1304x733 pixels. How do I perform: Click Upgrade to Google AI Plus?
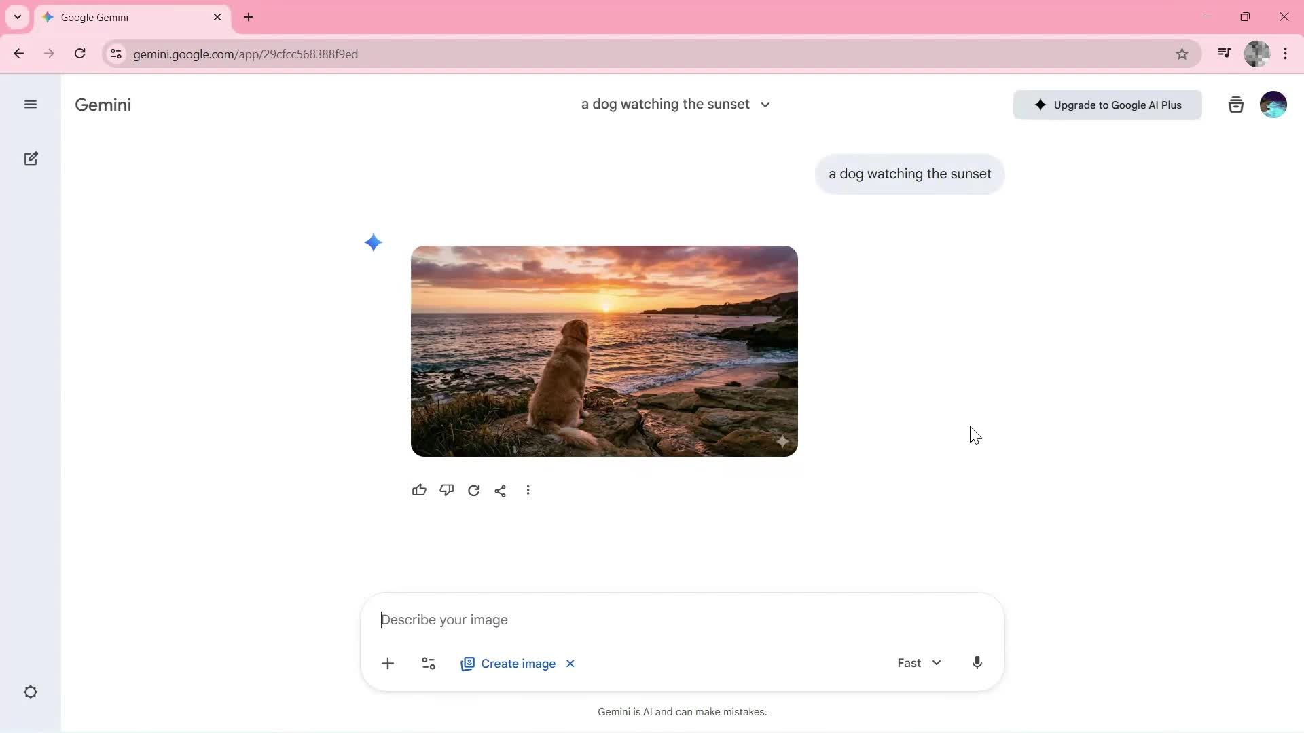point(1106,105)
